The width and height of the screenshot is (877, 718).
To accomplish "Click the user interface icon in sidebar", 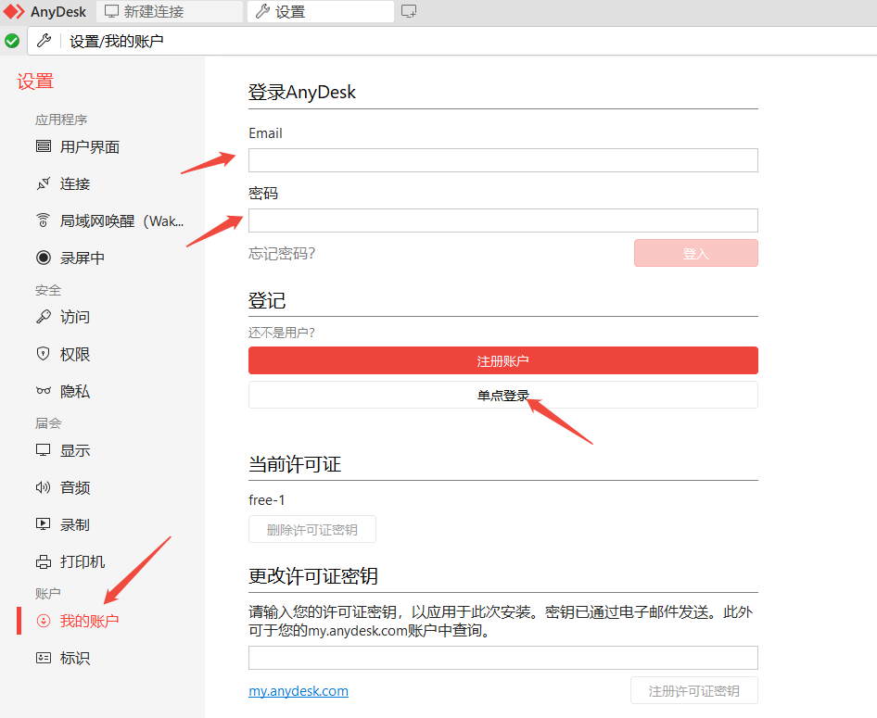I will tap(44, 146).
